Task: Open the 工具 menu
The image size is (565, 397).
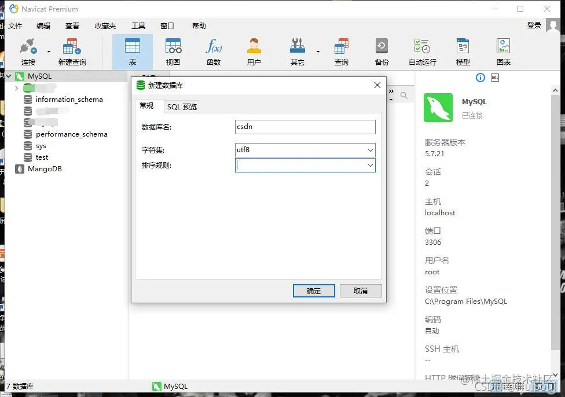Action: (137, 25)
